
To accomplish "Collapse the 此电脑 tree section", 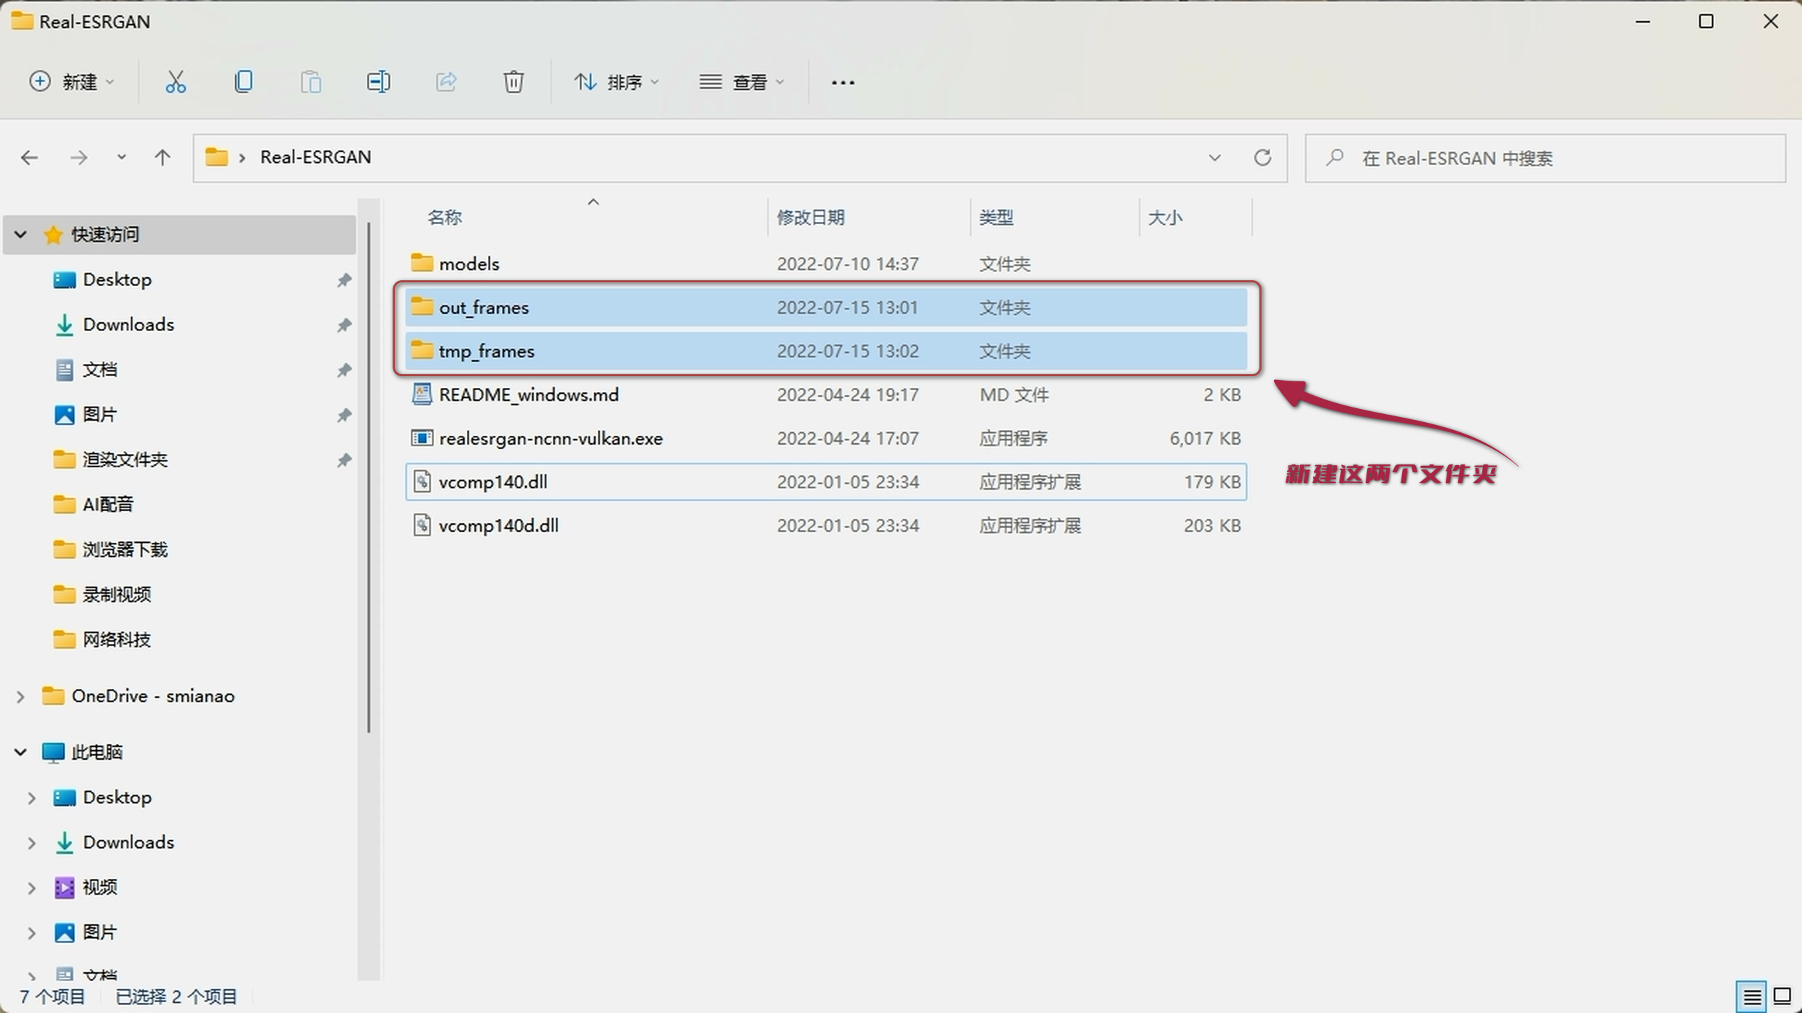I will click(20, 752).
